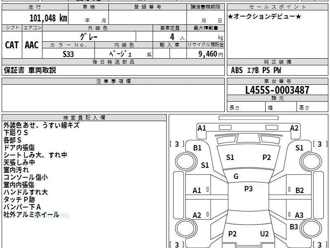Viewport: 330px width, 248px height.
Task: Select the 長さ dimension label
Action: (234, 107)
